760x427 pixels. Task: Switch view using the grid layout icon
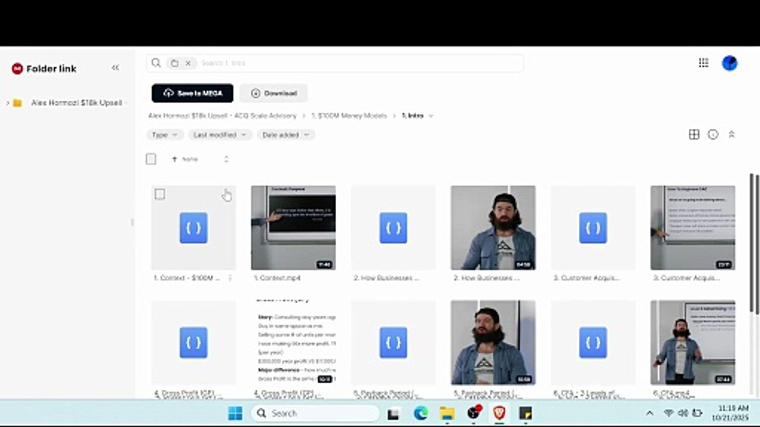click(694, 135)
